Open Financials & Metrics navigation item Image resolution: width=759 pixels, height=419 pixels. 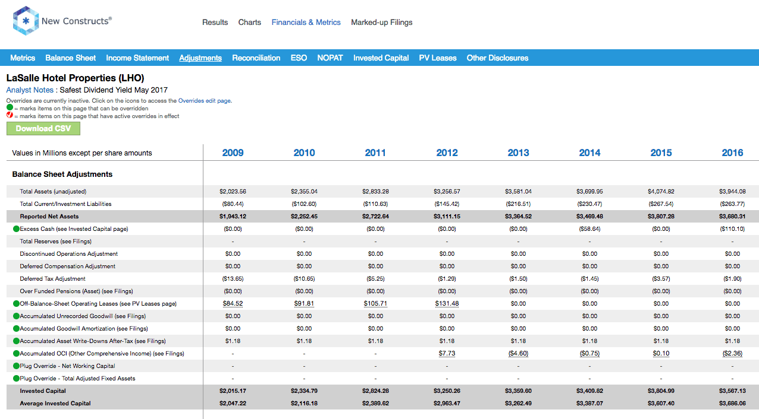(306, 22)
